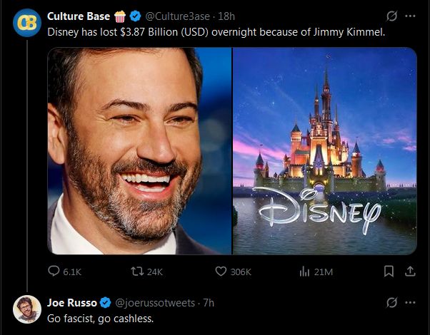Open Culture Base profile avatar
Image resolution: width=430 pixels, height=335 pixels.
(27, 22)
